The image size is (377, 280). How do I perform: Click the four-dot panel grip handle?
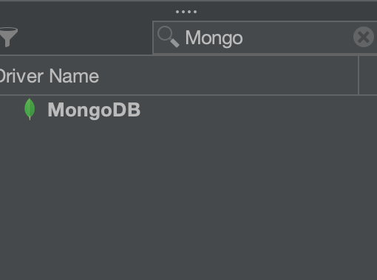coord(186,12)
